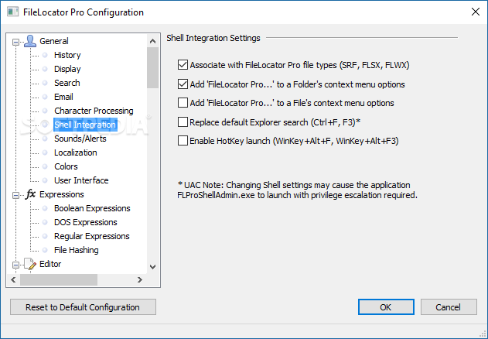This screenshot has width=488, height=339.
Task: Open Regular Expressions settings
Action: (92, 236)
